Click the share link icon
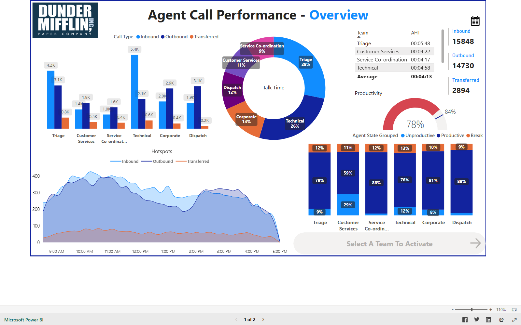Image resolution: width=521 pixels, height=325 pixels. 501,320
